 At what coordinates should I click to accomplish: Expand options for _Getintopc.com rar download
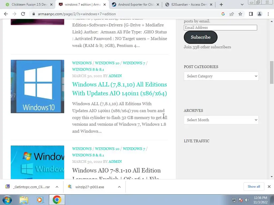(57, 187)
